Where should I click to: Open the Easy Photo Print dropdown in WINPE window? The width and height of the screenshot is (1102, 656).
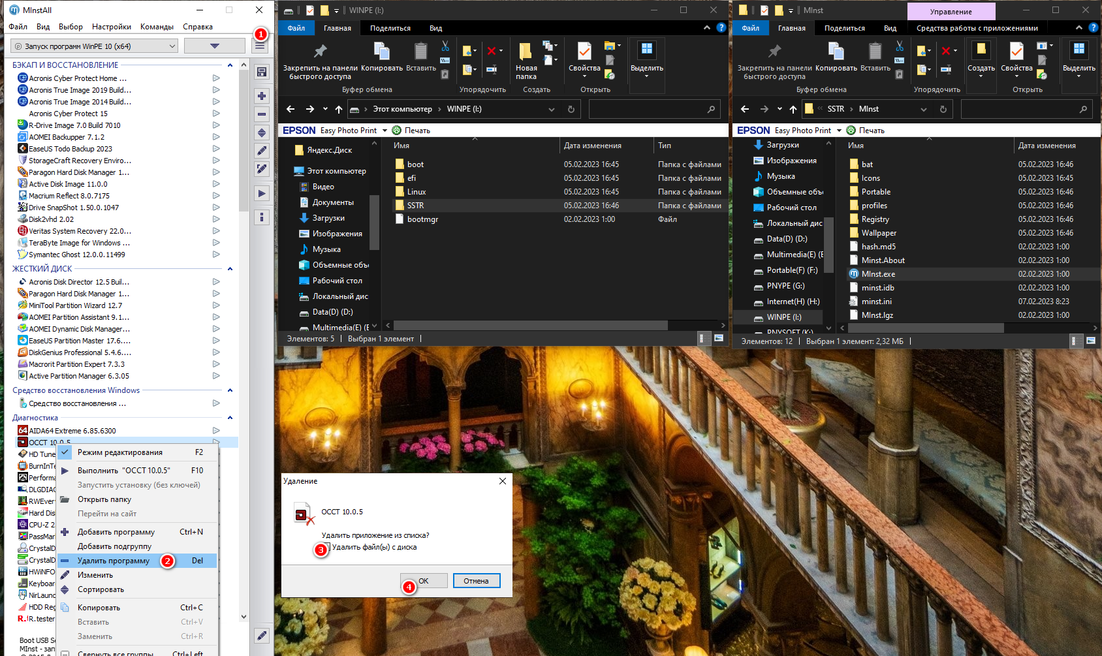point(385,131)
